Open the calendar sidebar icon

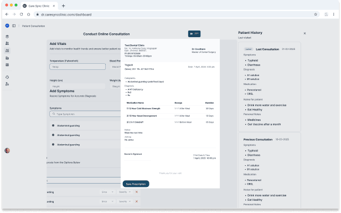tap(7, 65)
